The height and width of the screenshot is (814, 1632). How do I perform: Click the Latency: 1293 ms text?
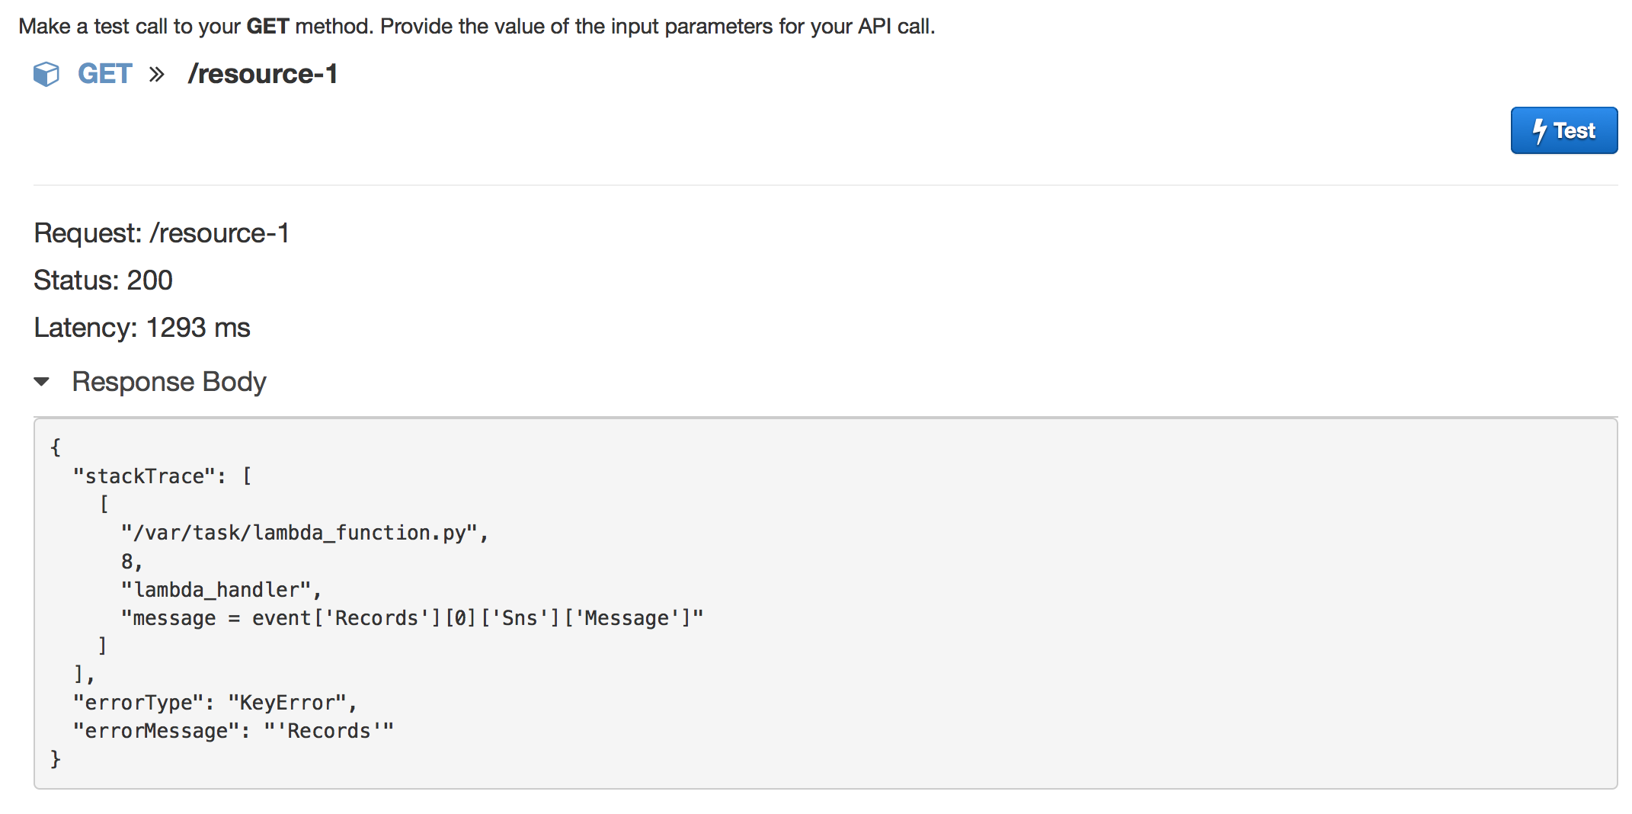(x=142, y=328)
